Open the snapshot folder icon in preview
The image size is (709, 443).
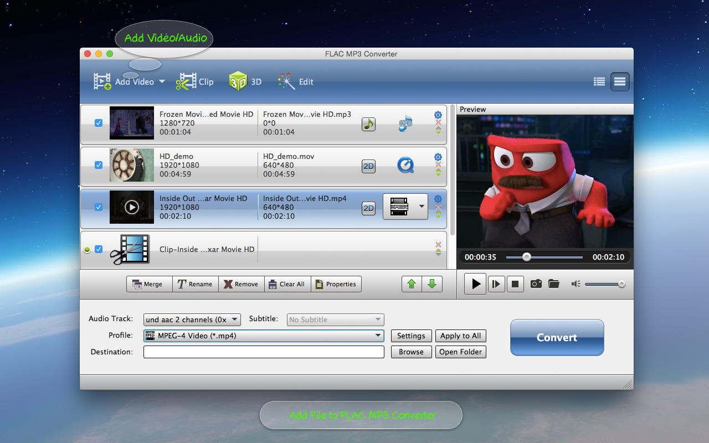(x=554, y=284)
